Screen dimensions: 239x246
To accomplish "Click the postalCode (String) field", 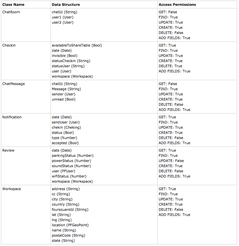I will pos(68,235).
